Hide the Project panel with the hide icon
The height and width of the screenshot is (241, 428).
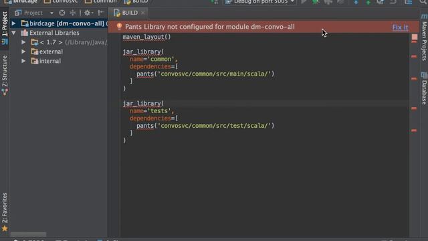(101, 13)
